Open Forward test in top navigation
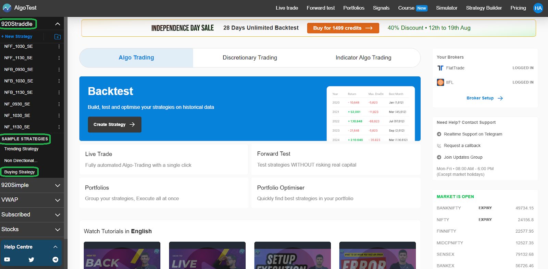 point(321,8)
